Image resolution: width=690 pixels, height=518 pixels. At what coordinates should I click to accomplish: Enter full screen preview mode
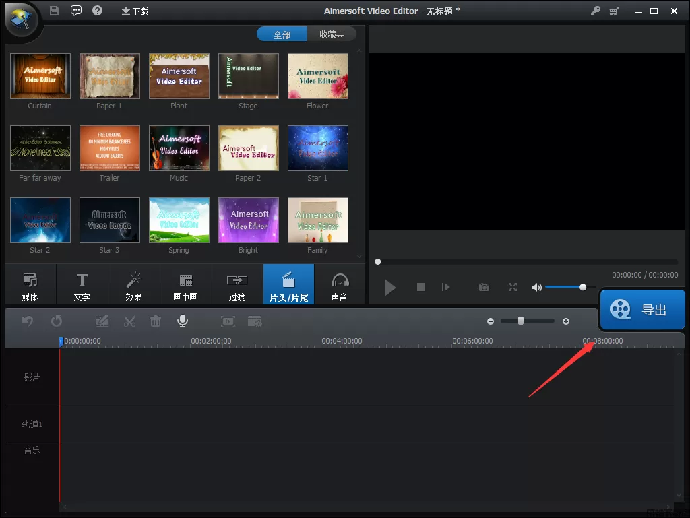pyautogui.click(x=512, y=287)
